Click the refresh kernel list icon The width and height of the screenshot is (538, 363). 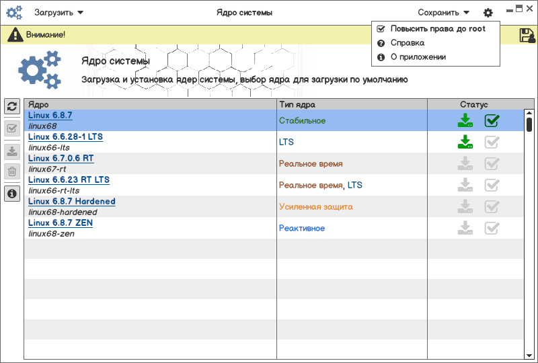(12, 106)
